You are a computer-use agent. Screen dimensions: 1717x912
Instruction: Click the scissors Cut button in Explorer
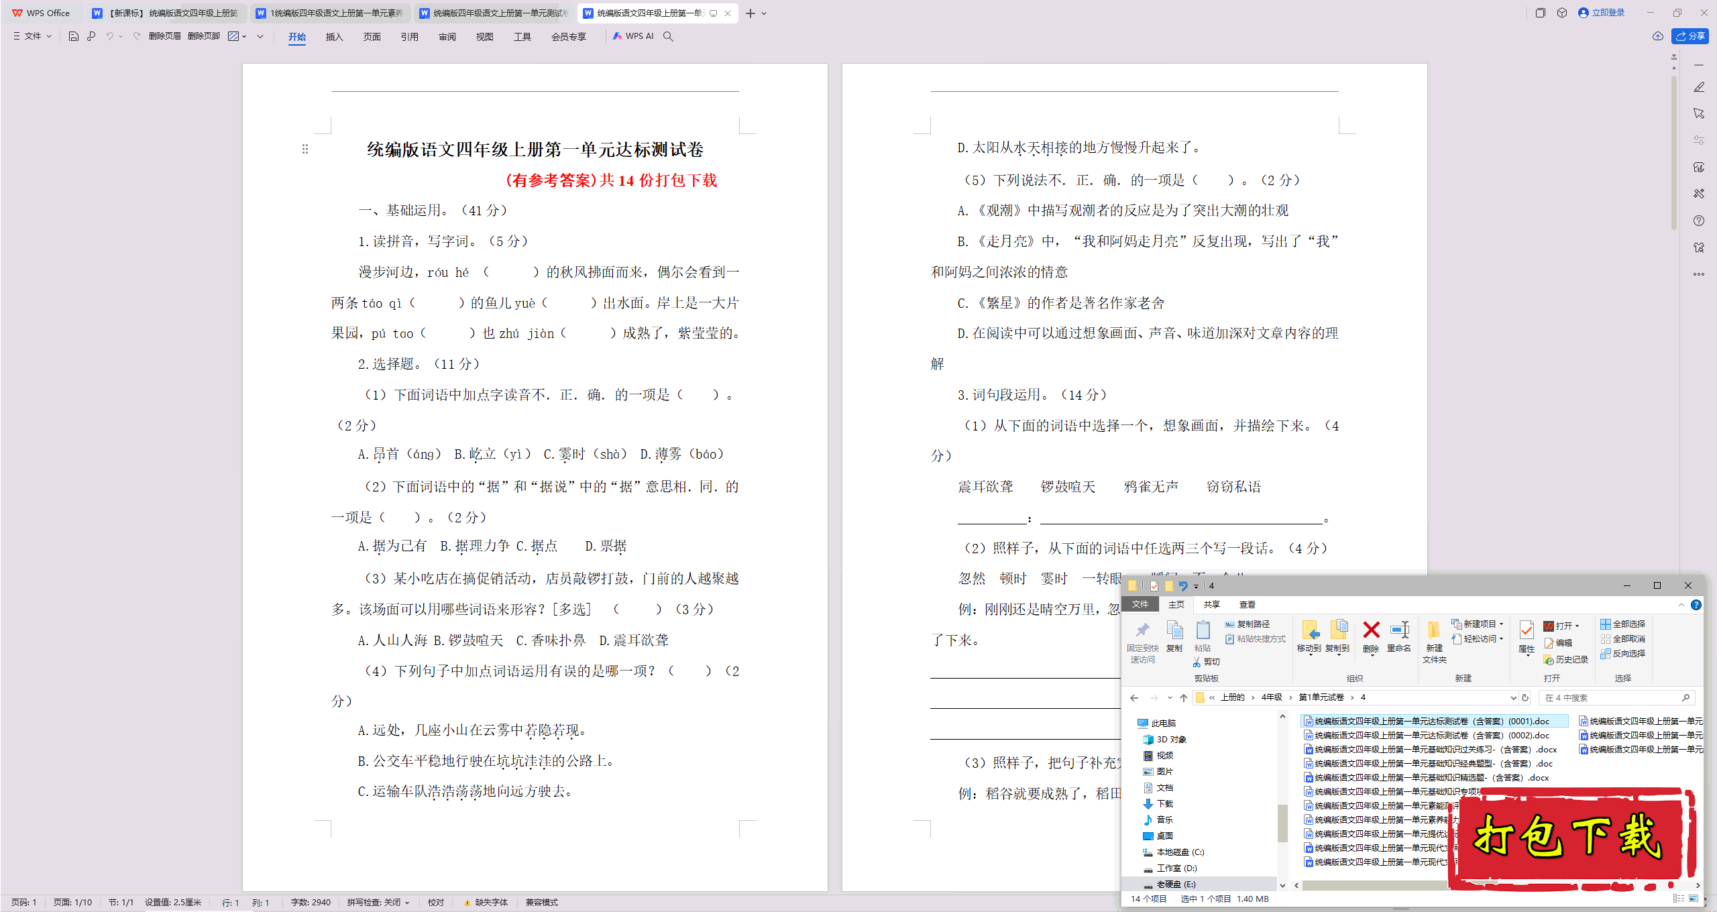click(x=1206, y=662)
